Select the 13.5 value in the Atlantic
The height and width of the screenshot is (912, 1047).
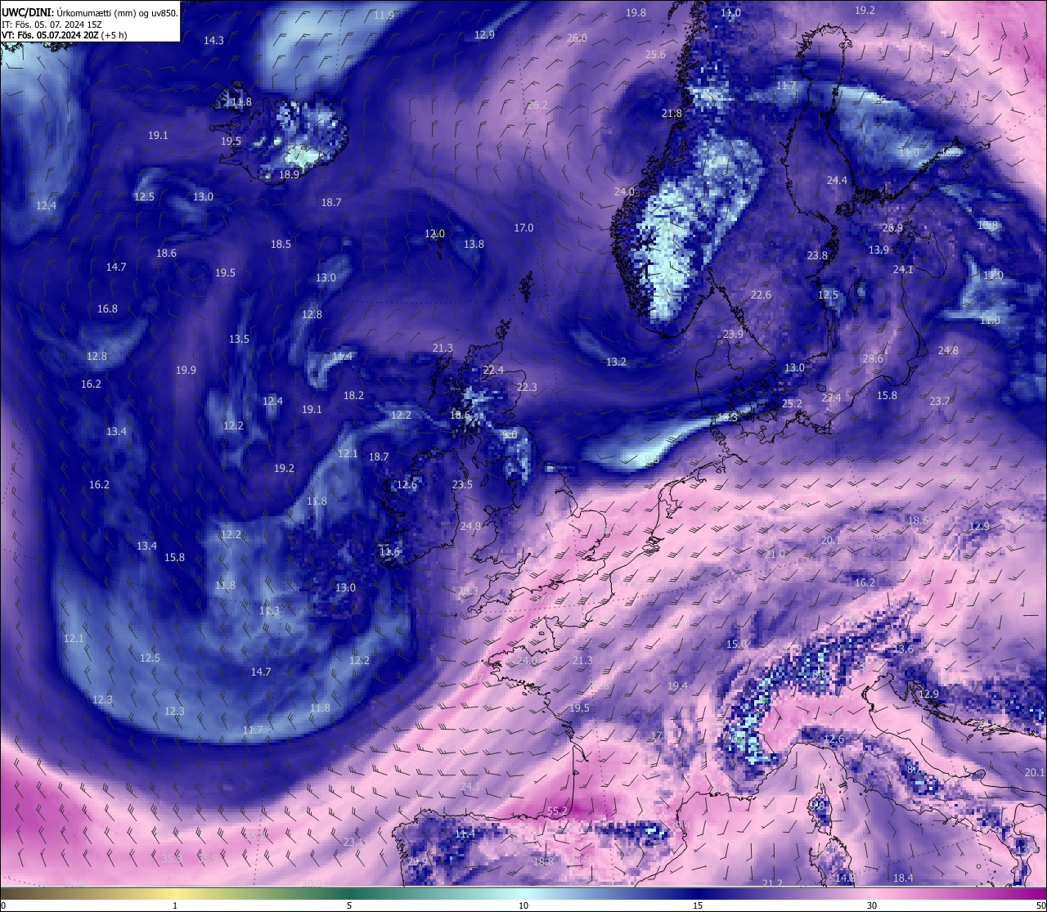(x=239, y=339)
